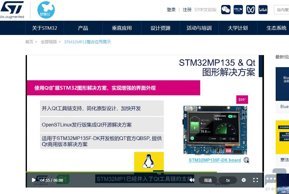Click the $99 price tag
The height and width of the screenshot is (194, 289).
click(x=242, y=100)
